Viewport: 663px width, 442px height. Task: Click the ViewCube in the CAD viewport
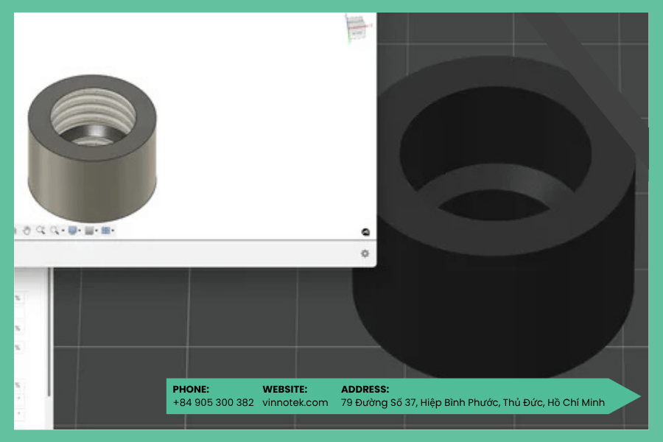(357, 28)
